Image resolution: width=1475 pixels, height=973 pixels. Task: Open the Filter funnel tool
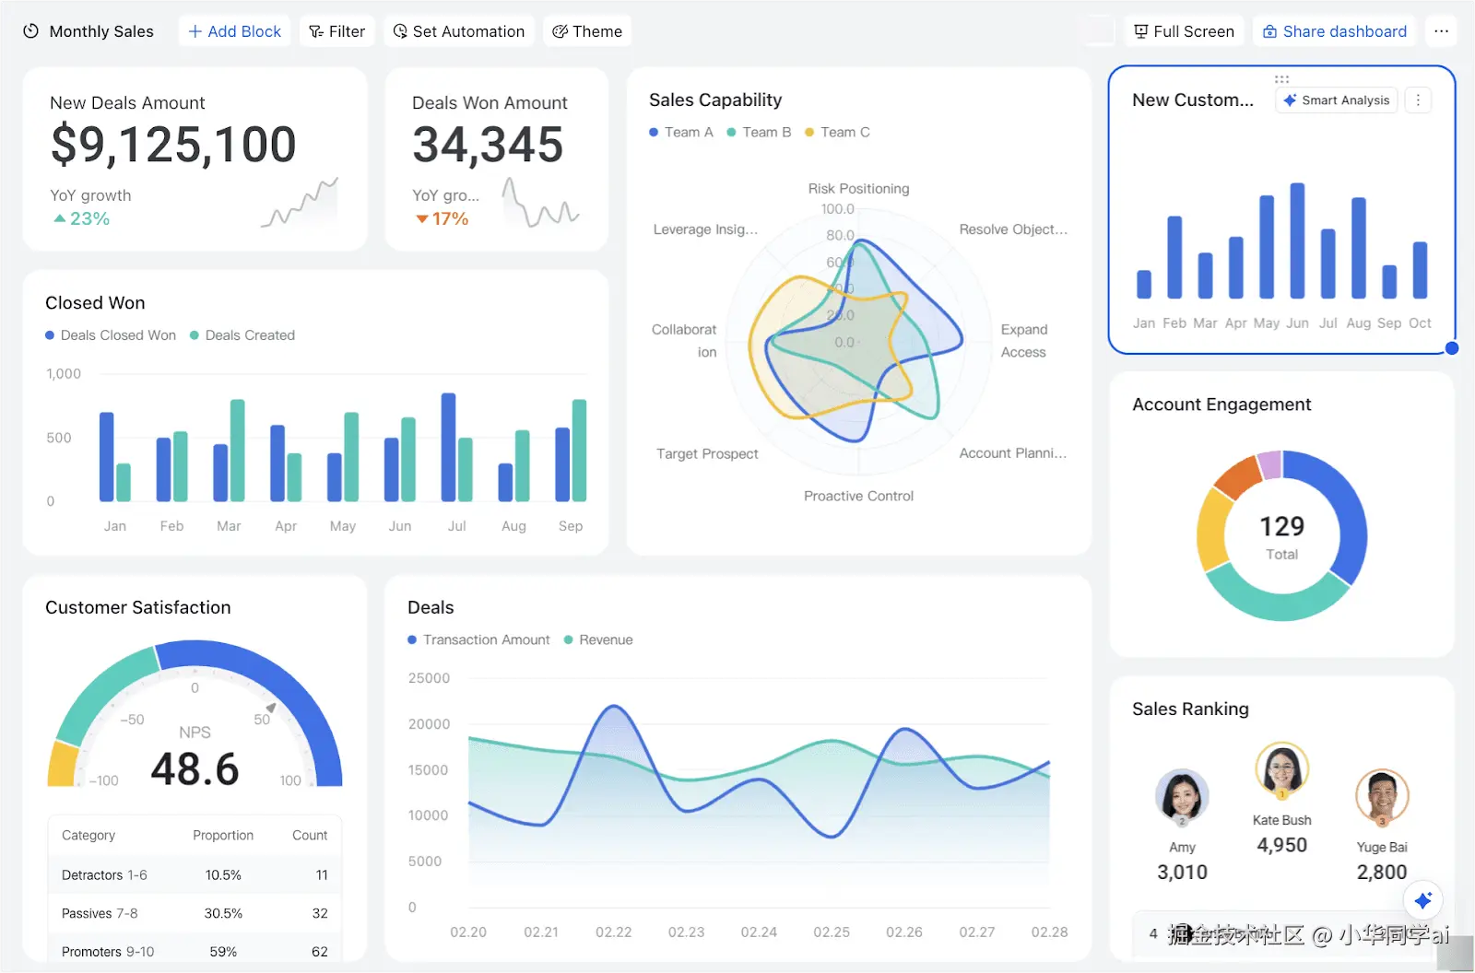(x=336, y=31)
